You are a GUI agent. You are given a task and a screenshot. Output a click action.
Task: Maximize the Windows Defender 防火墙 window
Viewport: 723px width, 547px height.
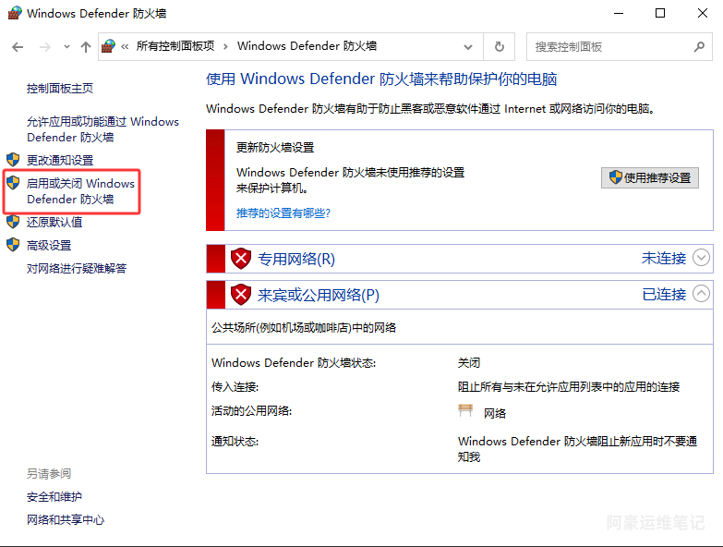tap(660, 13)
